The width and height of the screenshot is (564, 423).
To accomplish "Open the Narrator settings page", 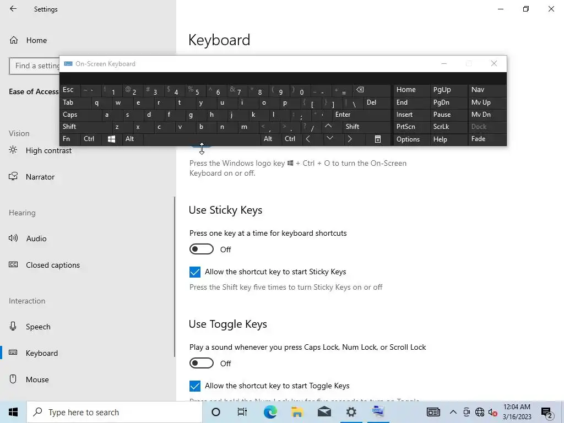I will (40, 177).
